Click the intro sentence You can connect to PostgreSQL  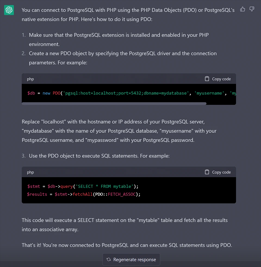tap(128, 15)
